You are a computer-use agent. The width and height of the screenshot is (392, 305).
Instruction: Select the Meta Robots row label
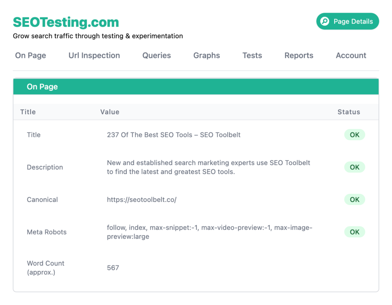tap(47, 232)
